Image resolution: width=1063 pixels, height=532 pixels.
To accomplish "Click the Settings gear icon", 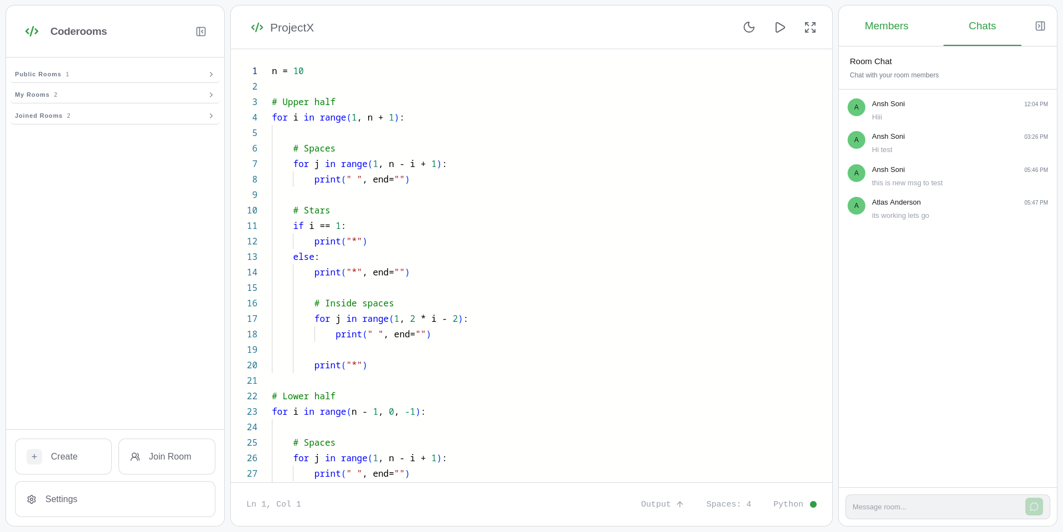I will 32,499.
